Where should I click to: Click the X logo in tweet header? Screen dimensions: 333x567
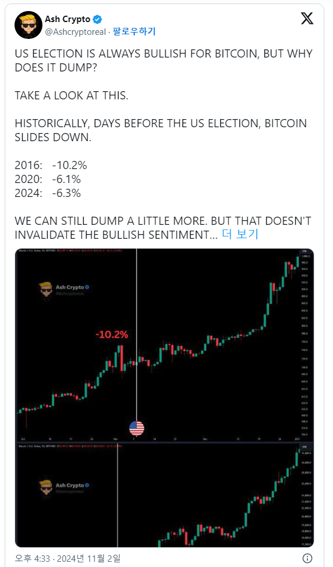(x=307, y=17)
